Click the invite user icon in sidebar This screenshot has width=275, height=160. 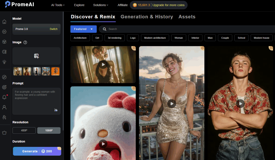pyautogui.click(x=4, y=117)
